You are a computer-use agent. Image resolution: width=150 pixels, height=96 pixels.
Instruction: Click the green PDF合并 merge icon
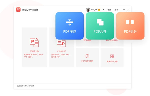pos(100,22)
